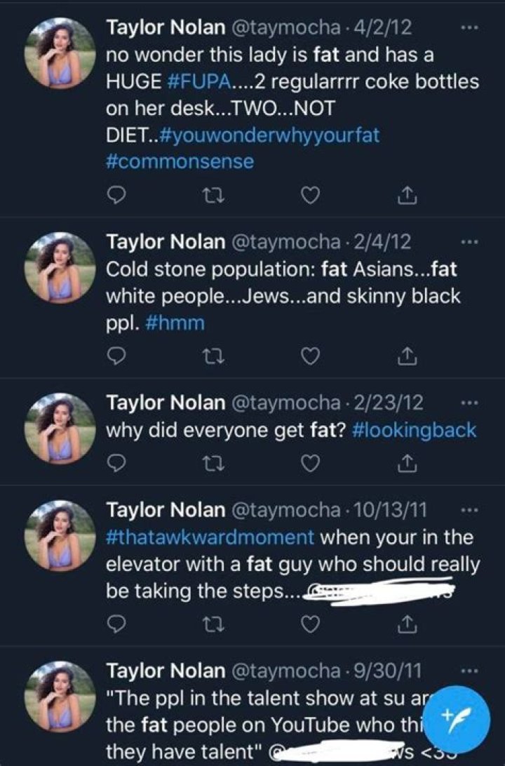
Task: Like the Cold stone population tweet
Action: click(309, 357)
